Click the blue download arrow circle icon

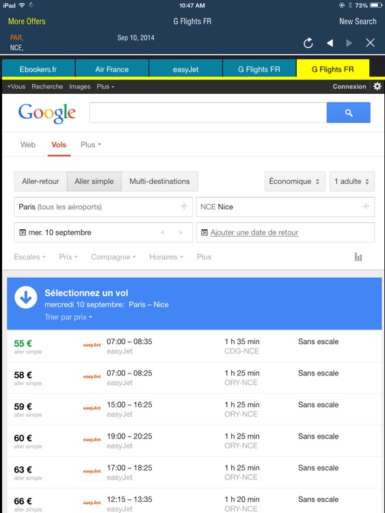point(26,298)
